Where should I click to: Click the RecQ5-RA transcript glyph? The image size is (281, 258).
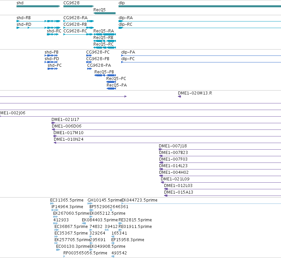pyautogui.click(x=105, y=34)
